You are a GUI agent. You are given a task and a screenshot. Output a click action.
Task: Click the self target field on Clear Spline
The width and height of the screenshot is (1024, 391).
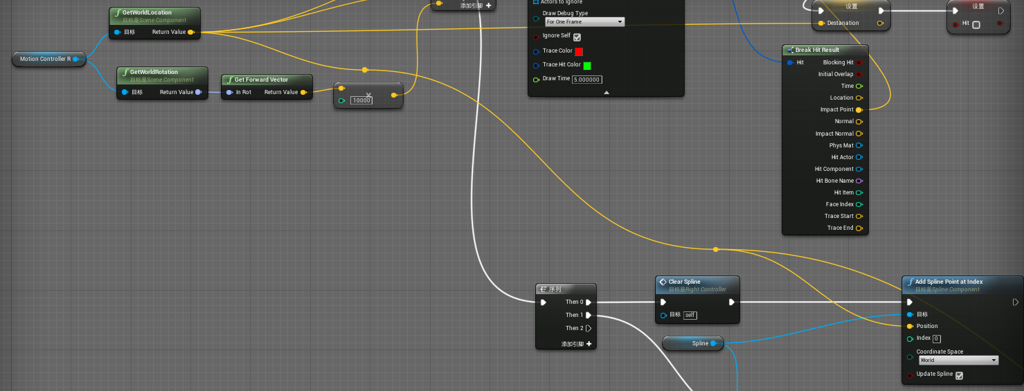[690, 315]
